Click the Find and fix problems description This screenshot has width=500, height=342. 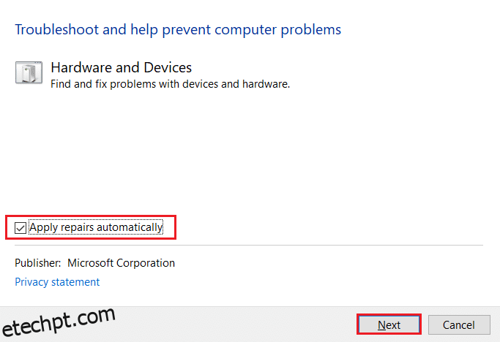(171, 84)
